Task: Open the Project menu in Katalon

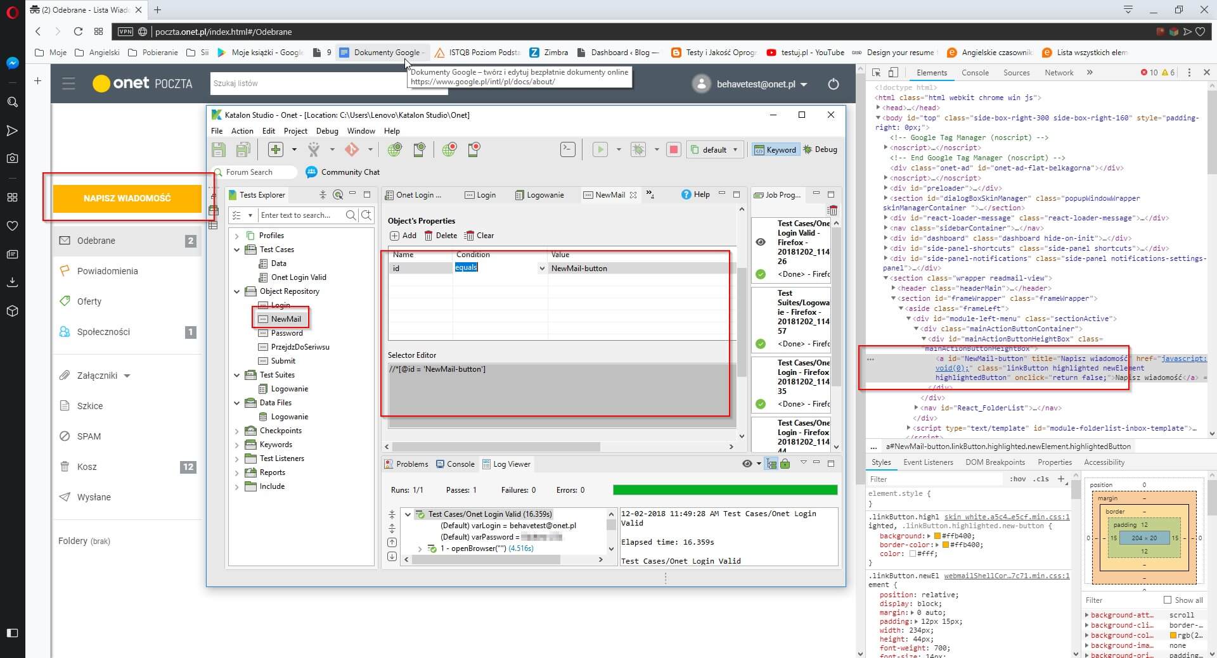Action: (x=295, y=131)
